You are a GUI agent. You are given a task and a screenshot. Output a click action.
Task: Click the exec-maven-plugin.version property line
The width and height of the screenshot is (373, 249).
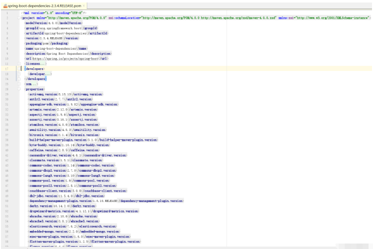tap(79, 237)
